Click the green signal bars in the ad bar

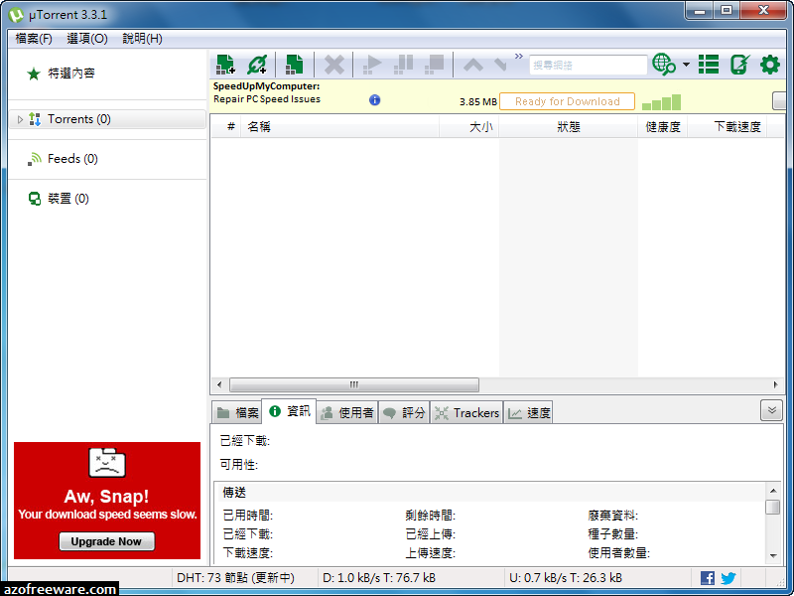point(661,102)
